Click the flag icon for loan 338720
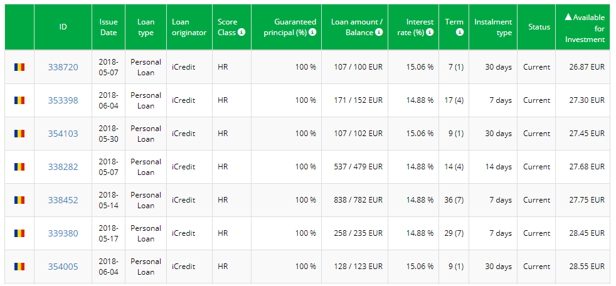The width and height of the screenshot is (616, 286). [19, 67]
